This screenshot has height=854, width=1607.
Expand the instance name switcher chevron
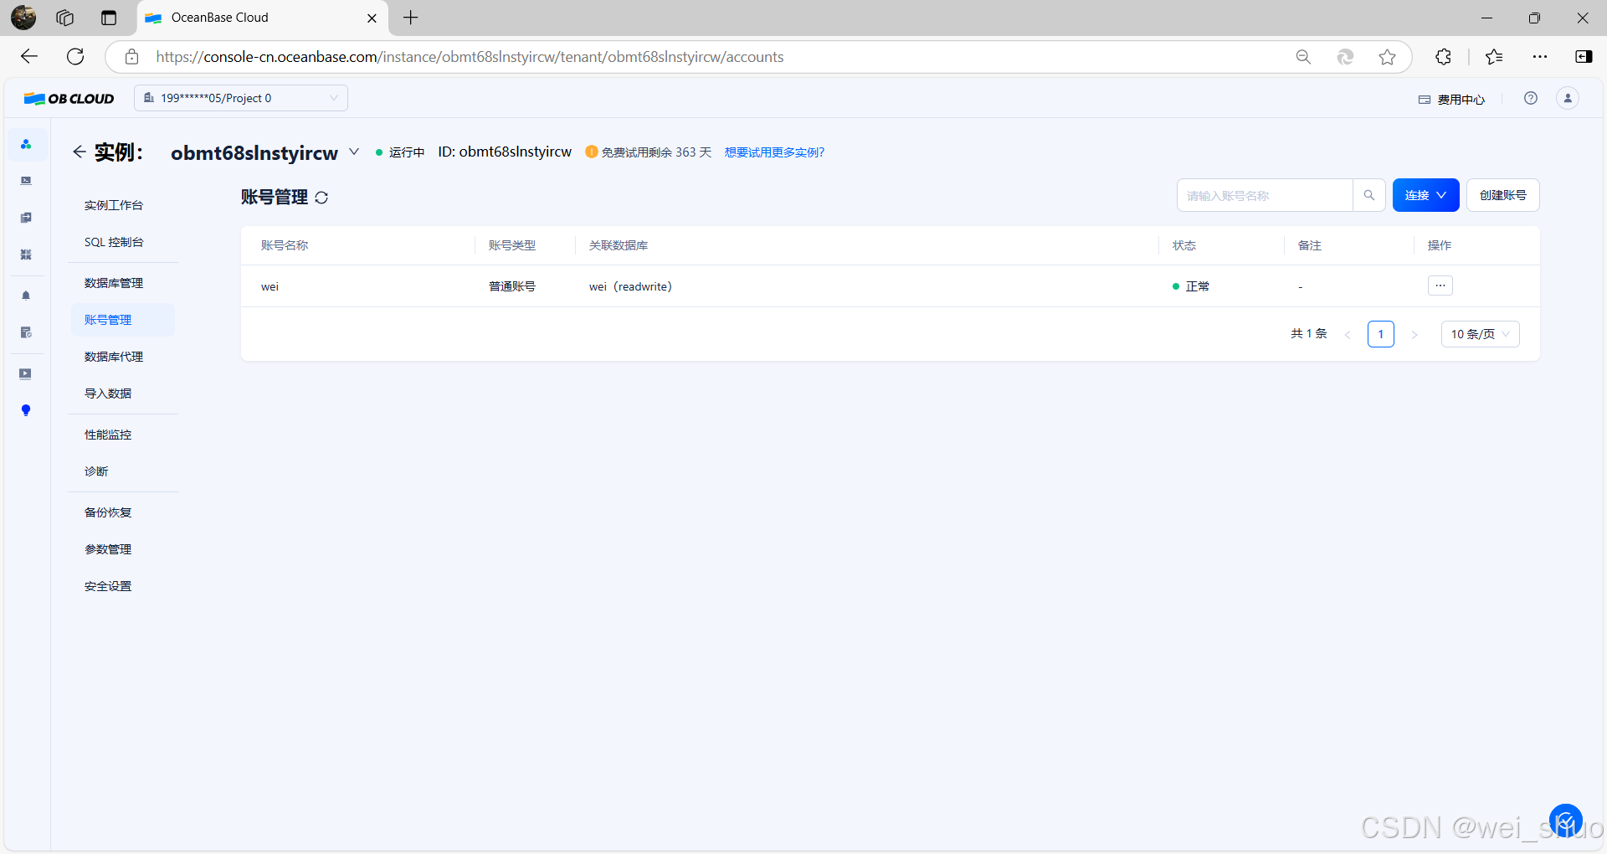tap(354, 152)
